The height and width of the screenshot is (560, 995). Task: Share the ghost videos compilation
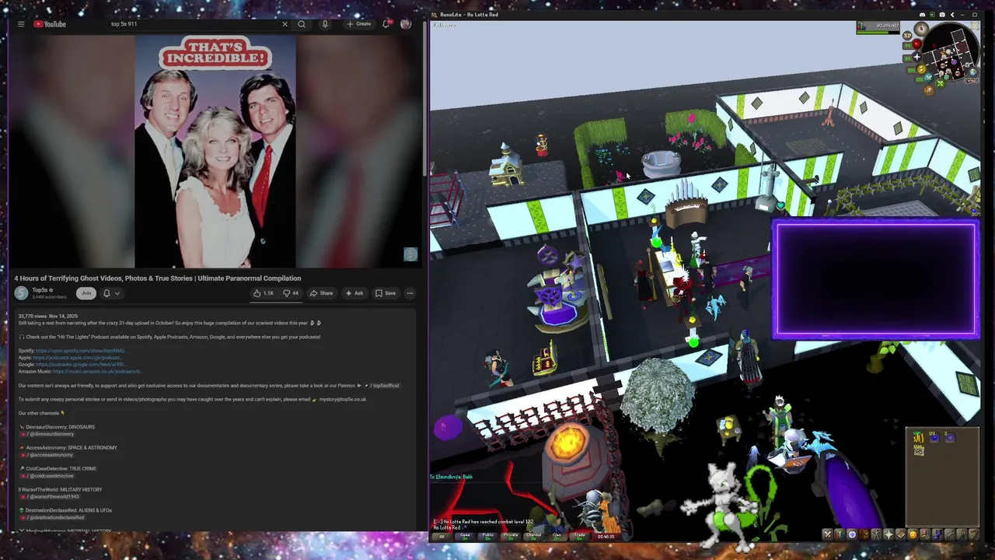(x=321, y=293)
